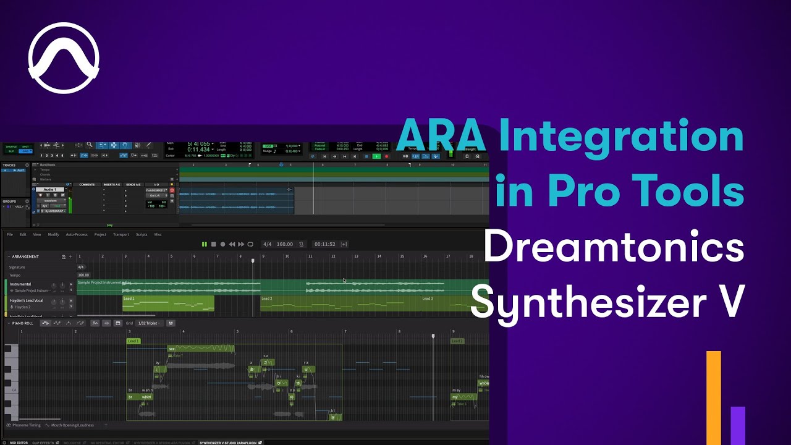Open the Pro Tools Tracks list menu
791x445 pixels.
pyautogui.click(x=27, y=165)
